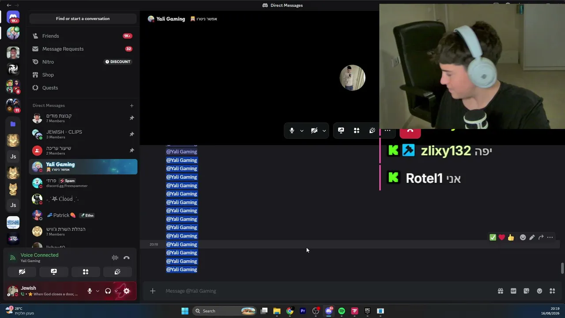Open the Friends tab

click(x=83, y=36)
